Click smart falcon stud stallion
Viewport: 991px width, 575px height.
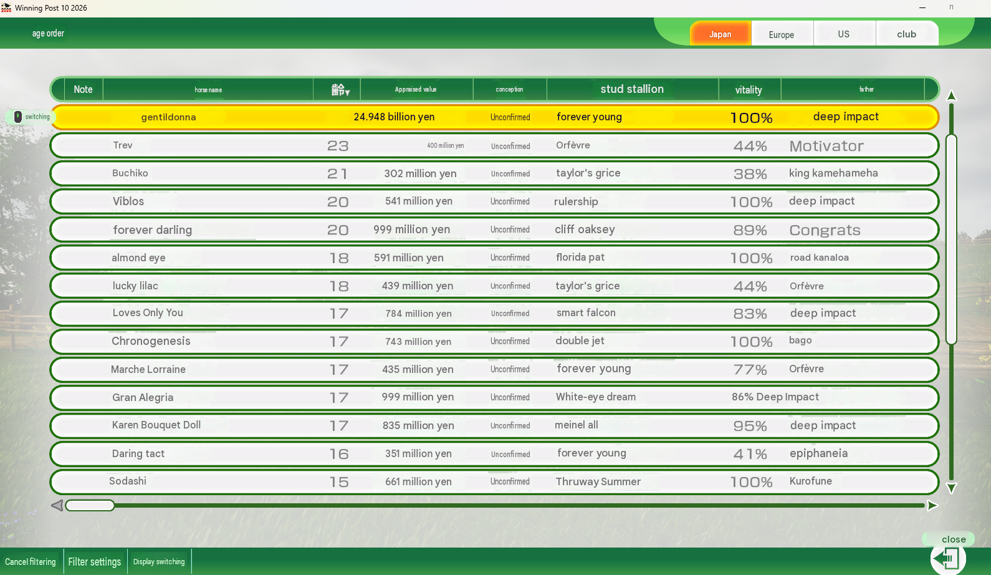click(586, 313)
